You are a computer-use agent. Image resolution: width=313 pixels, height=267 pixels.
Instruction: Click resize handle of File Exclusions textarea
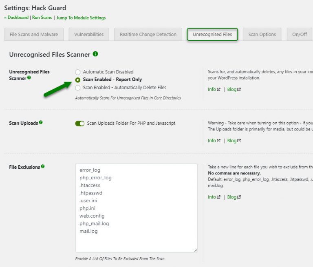196,250
